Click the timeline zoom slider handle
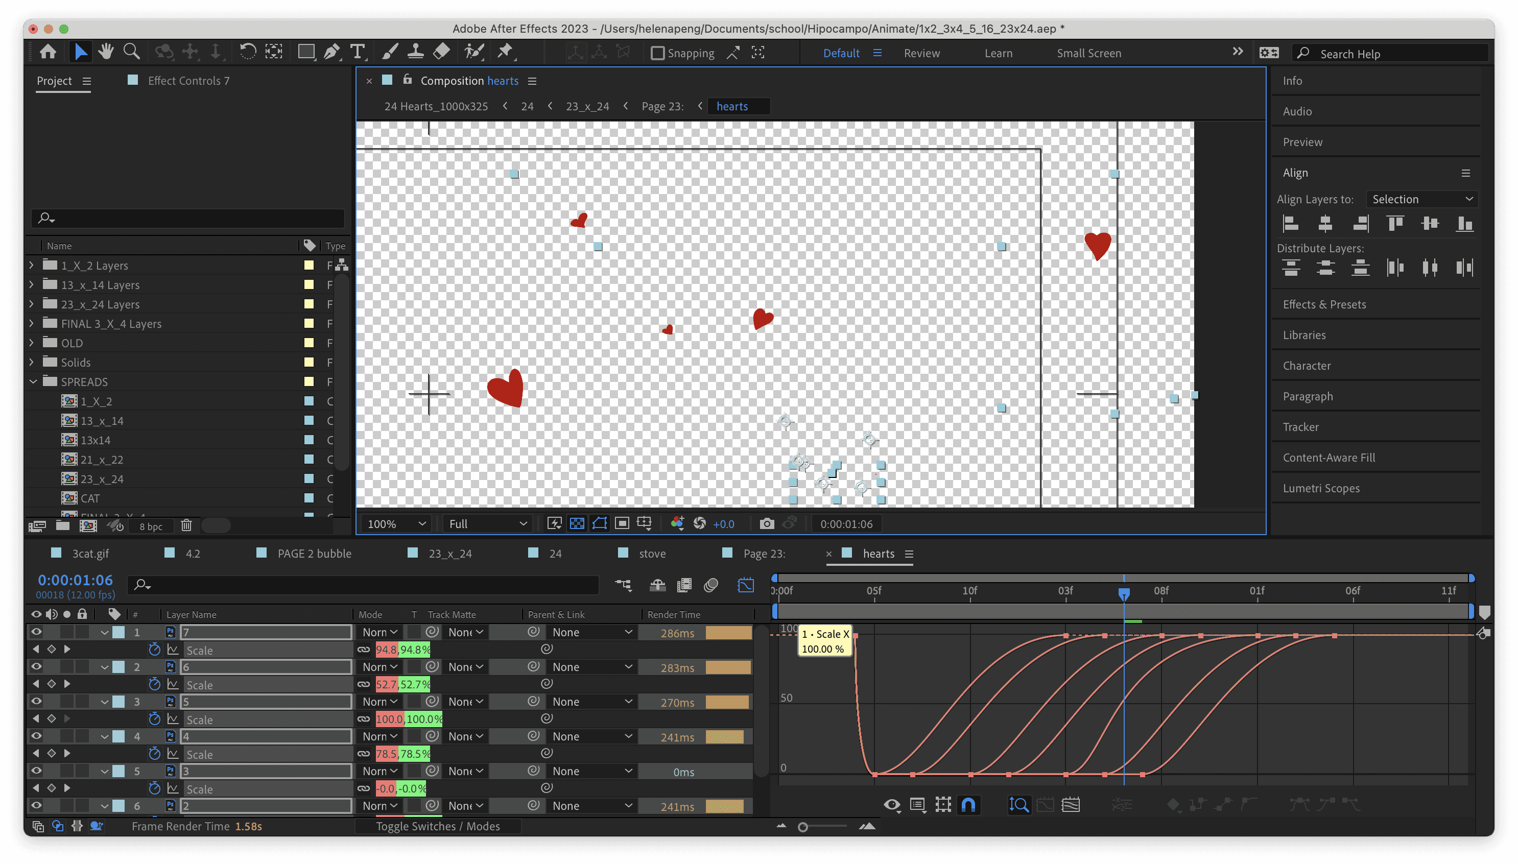The height and width of the screenshot is (864, 1518). click(803, 827)
